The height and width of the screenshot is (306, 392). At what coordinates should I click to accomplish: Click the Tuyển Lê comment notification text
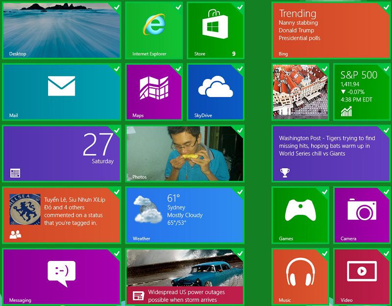click(75, 211)
